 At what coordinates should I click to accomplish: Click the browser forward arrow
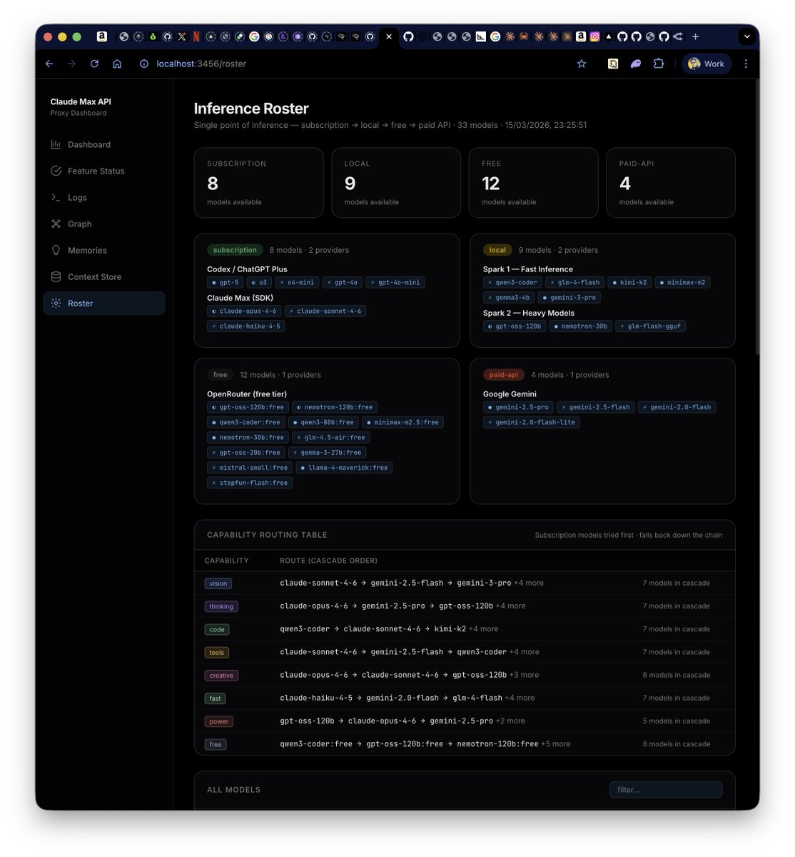[71, 64]
